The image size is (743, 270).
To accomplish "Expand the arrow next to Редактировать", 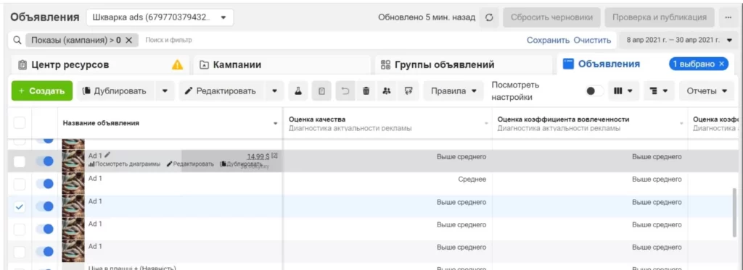I will coord(274,90).
